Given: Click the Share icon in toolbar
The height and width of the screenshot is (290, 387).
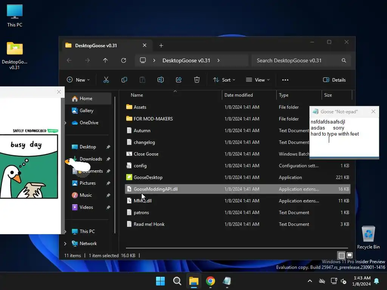Looking at the screenshot, I should pos(179,80).
